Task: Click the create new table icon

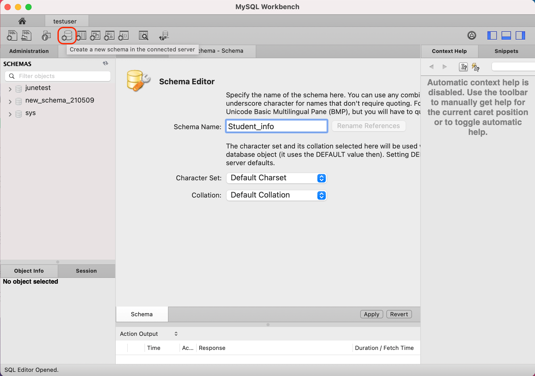Action: 81,36
